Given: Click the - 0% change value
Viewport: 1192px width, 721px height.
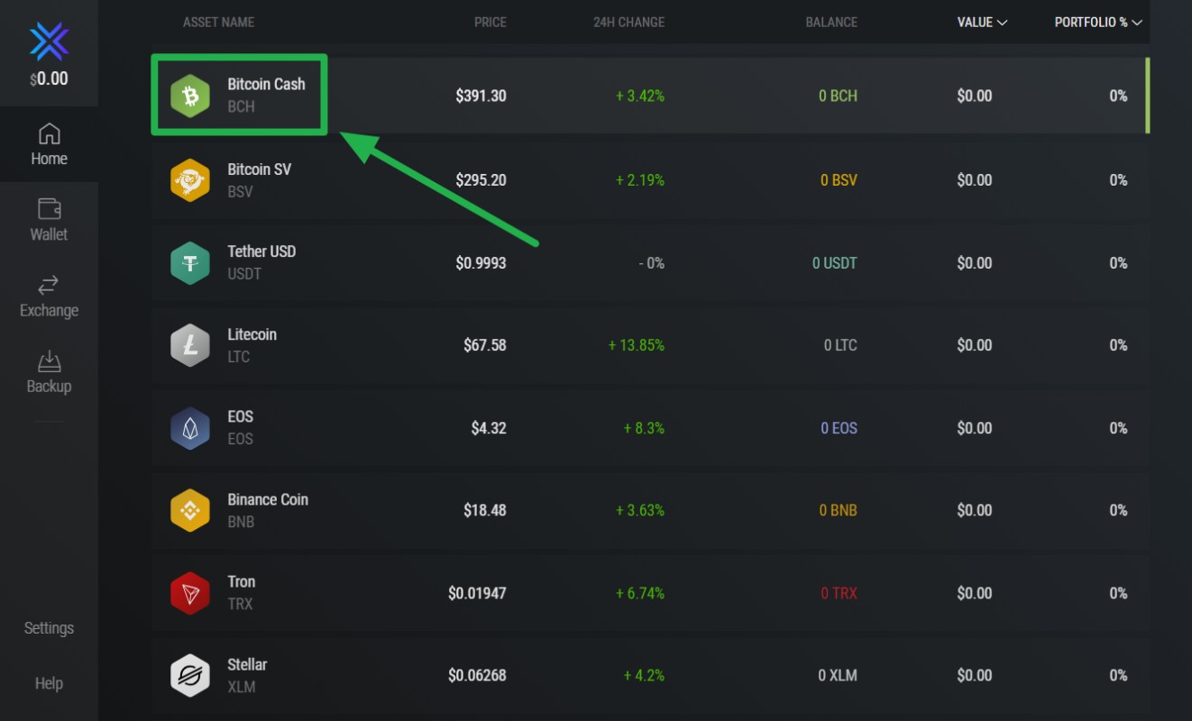Looking at the screenshot, I should tap(650, 263).
